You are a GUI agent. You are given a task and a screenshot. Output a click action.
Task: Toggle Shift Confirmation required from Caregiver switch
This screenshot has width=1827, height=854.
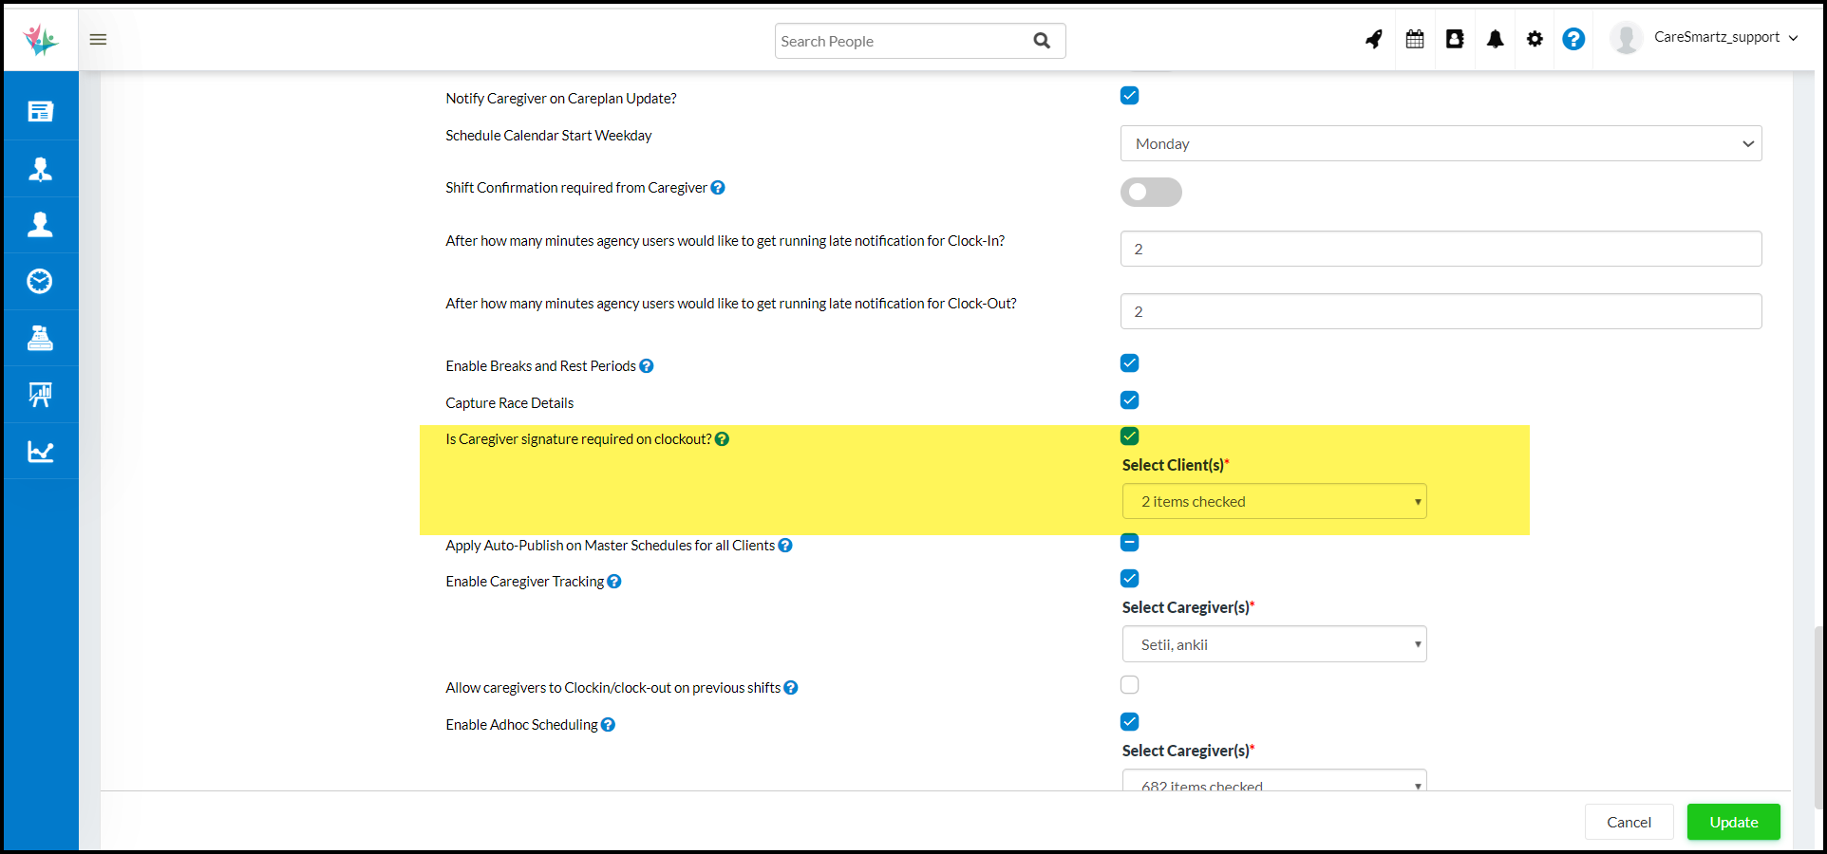click(1150, 192)
